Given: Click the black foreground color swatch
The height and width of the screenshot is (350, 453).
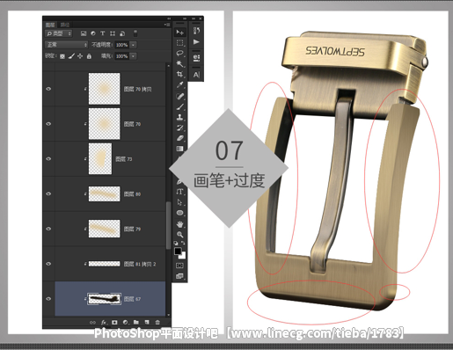Looking at the screenshot, I should pos(178,252).
